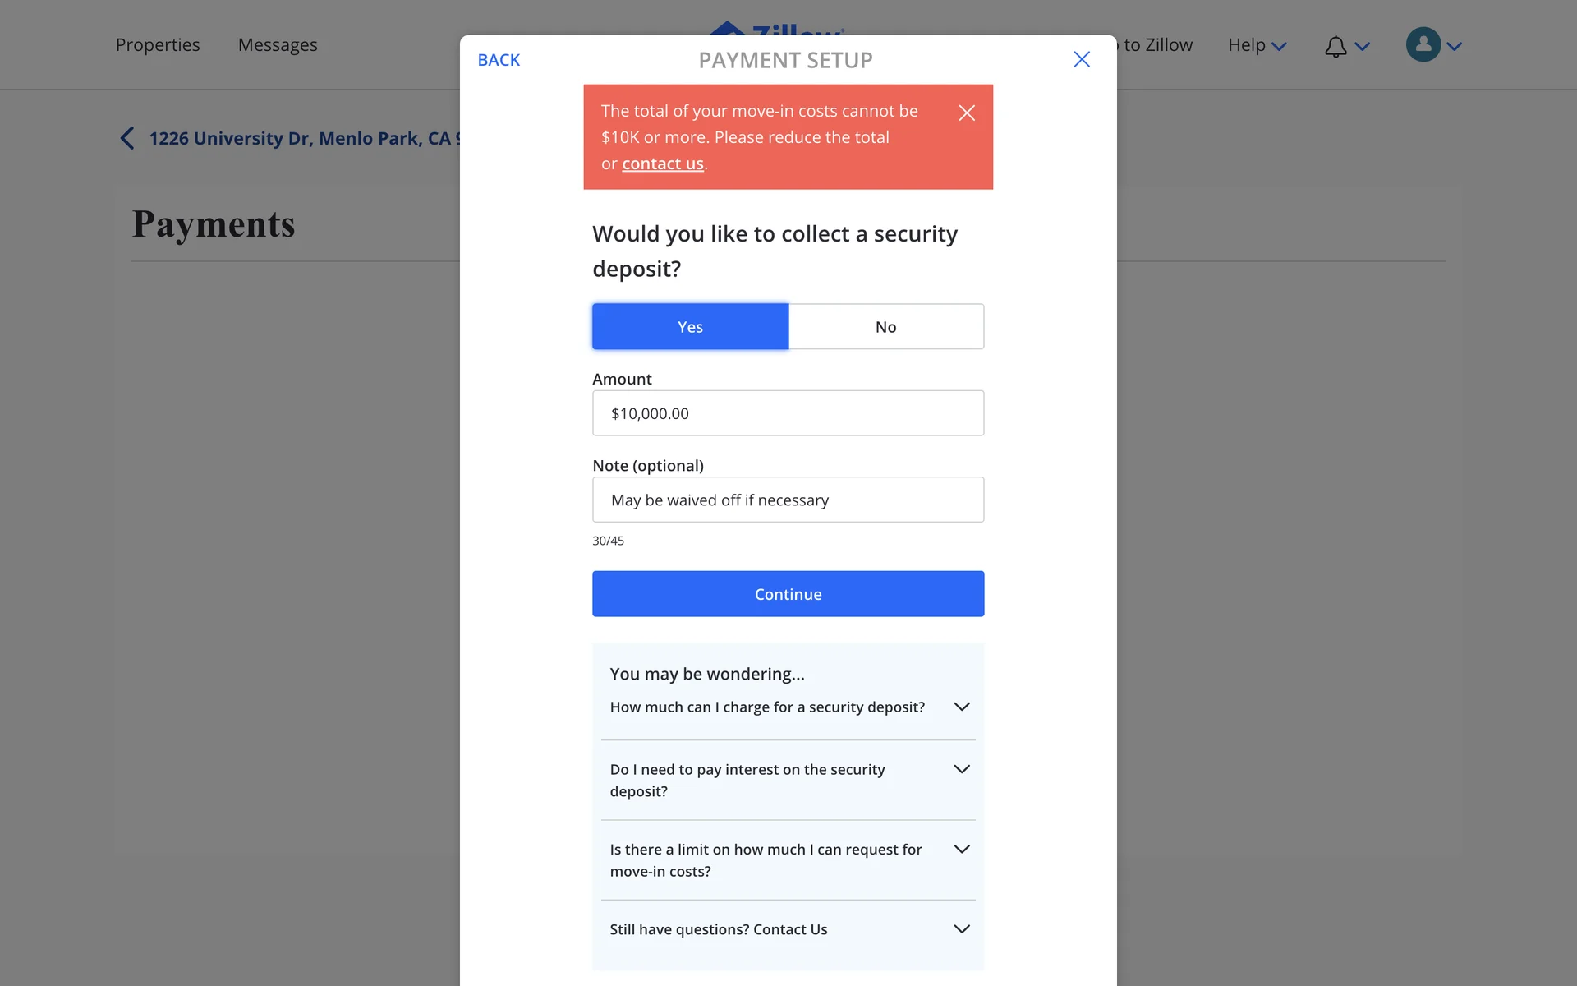The image size is (1577, 986).
Task: Go to the Properties tab
Action: (x=158, y=45)
